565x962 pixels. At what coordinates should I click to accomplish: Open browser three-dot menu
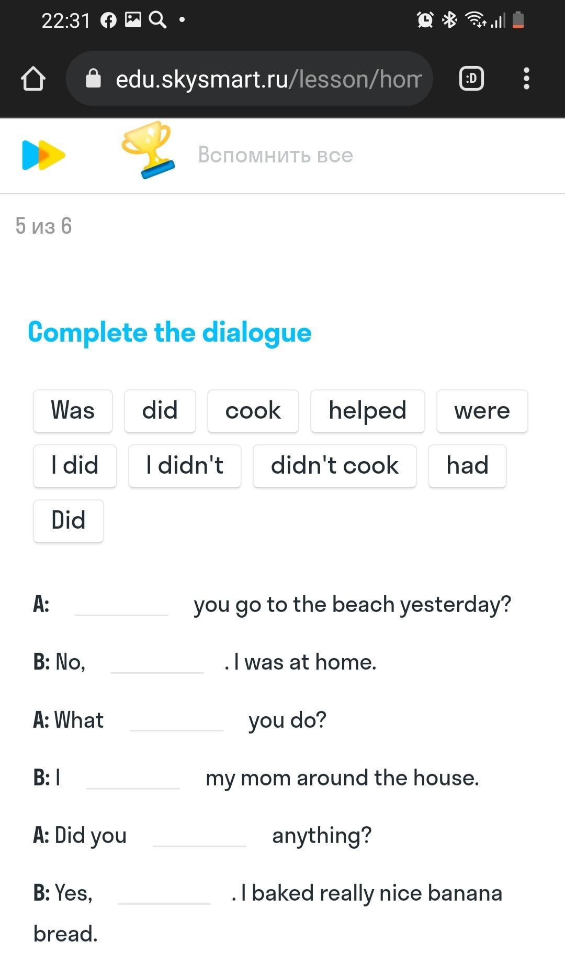click(x=526, y=79)
